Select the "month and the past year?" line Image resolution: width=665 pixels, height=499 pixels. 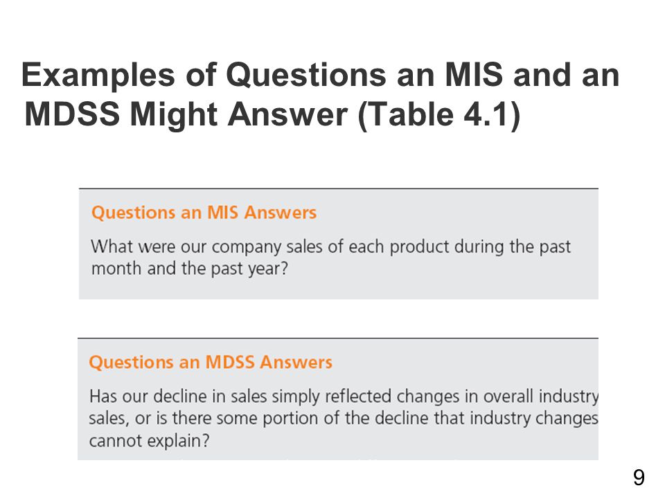(x=190, y=269)
